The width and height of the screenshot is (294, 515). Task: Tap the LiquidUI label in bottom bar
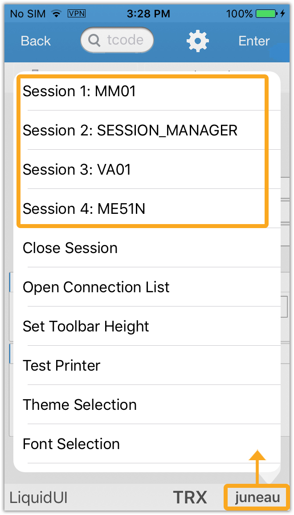pyautogui.click(x=38, y=498)
